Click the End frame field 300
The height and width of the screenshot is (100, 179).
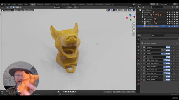point(131,92)
